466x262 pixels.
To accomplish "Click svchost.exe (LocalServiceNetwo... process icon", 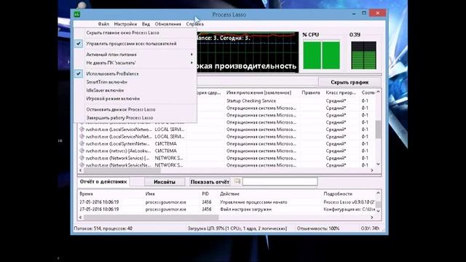I will [x=82, y=130].
